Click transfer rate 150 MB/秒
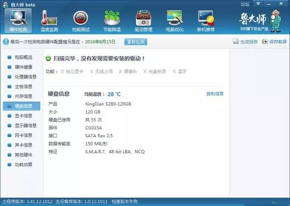The width and height of the screenshot is (290, 206). tap(96, 144)
